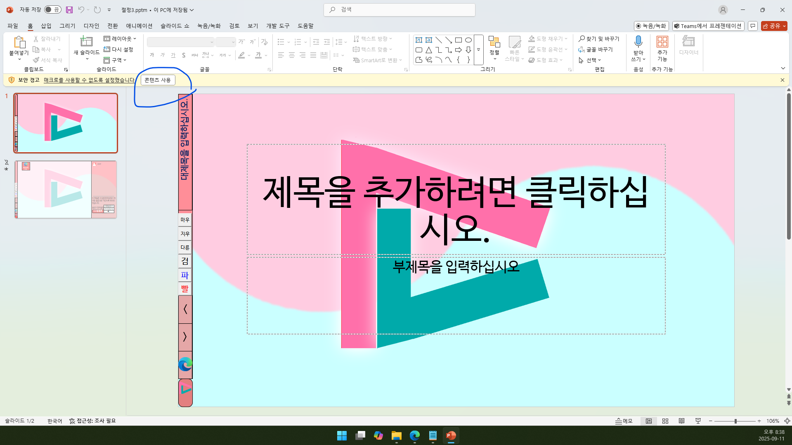The height and width of the screenshot is (445, 792).
Task: Choose the rectangle shape in shapes gallery
Action: pyautogui.click(x=459, y=40)
